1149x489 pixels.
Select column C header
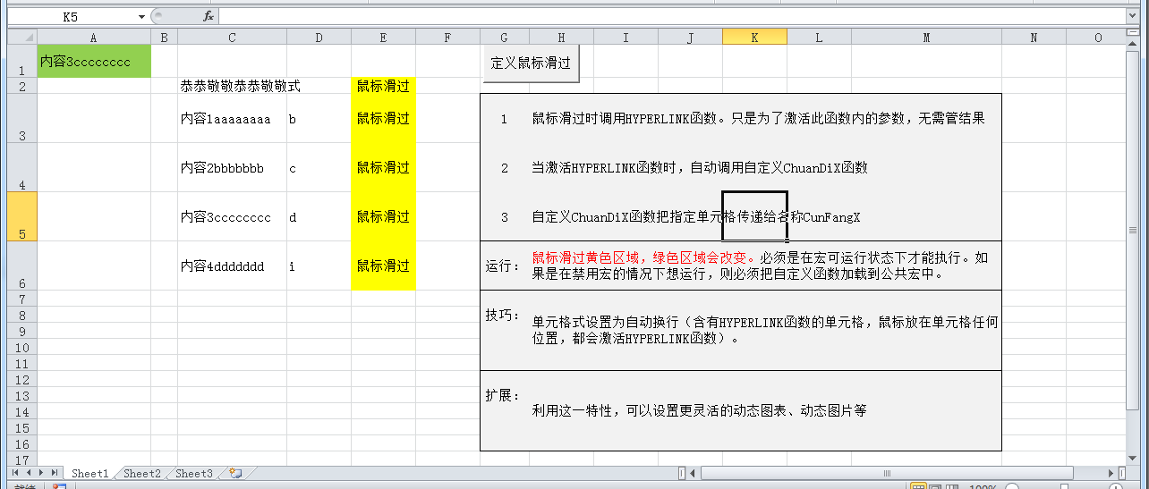[x=232, y=37]
